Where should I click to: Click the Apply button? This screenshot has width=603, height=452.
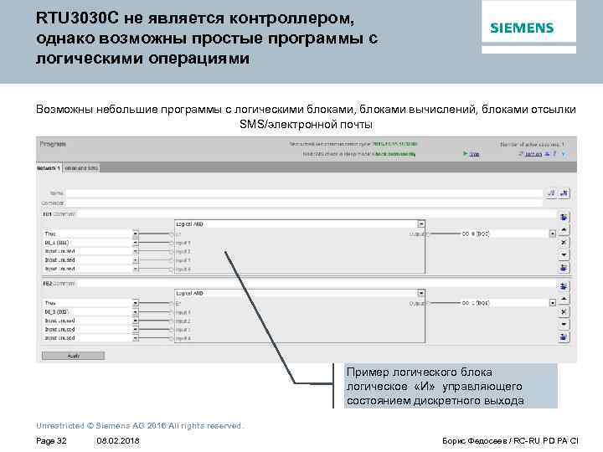pos(73,356)
